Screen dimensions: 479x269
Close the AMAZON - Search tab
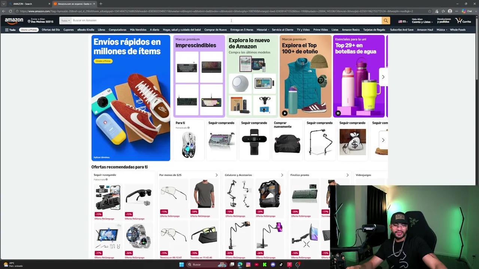[x=49, y=4]
